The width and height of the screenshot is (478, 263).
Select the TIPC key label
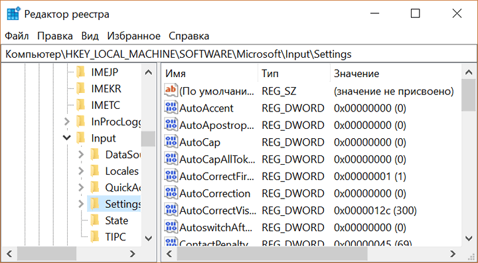tap(116, 236)
